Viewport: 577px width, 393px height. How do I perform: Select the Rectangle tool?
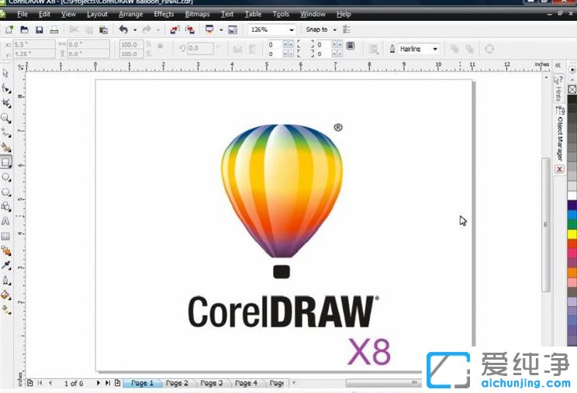[x=5, y=162]
